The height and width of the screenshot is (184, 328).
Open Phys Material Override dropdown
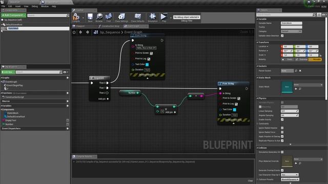(x=308, y=159)
